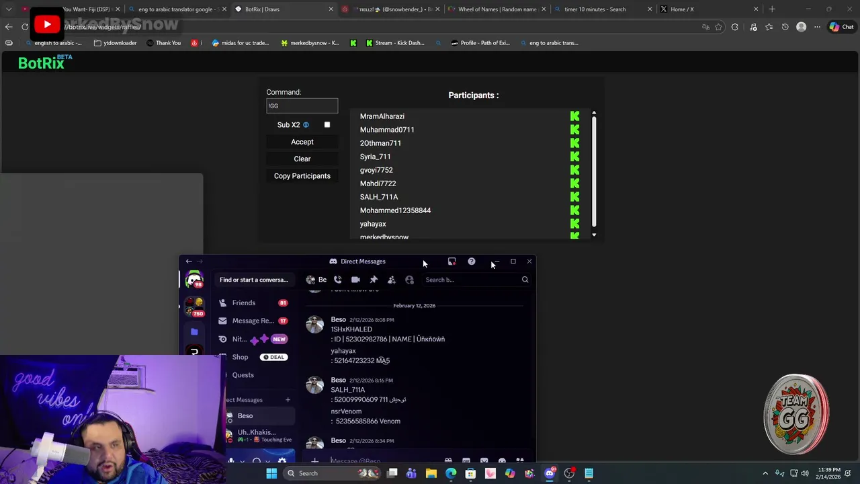
Task: Open Discord help question mark icon
Action: point(472,261)
